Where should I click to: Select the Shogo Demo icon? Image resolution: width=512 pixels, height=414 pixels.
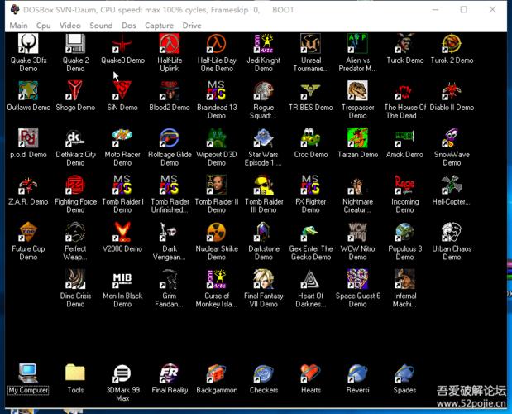coord(75,91)
